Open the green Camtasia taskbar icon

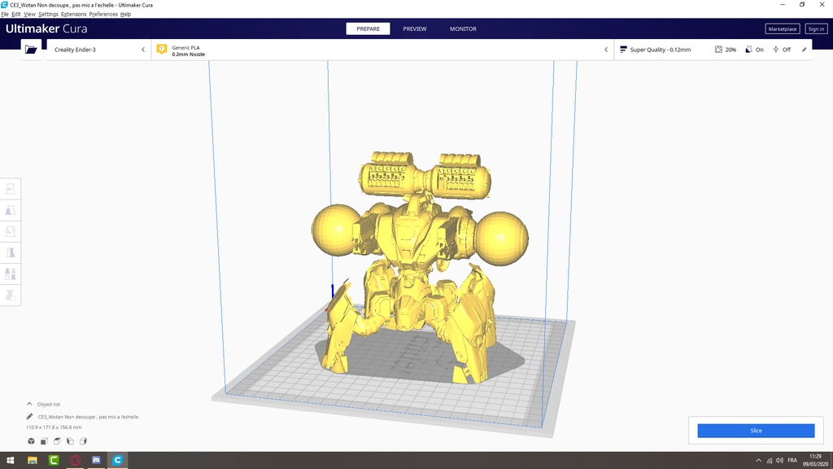pyautogui.click(x=54, y=460)
